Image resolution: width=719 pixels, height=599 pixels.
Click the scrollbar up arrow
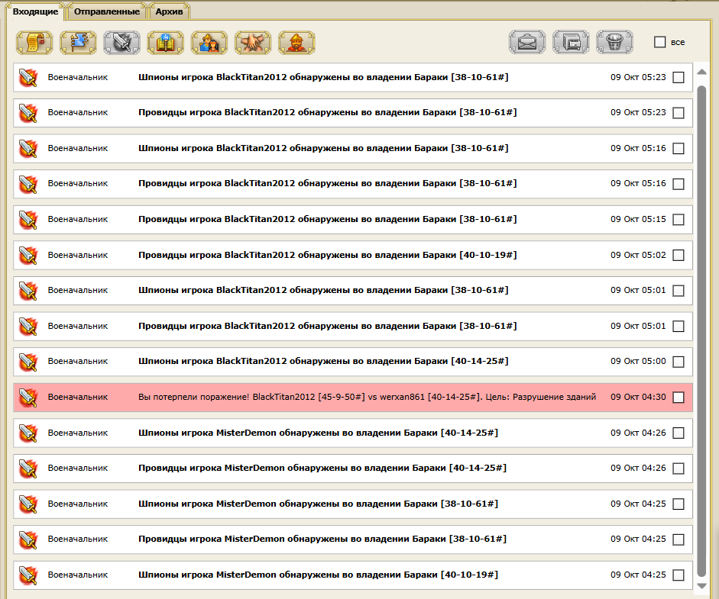click(701, 72)
